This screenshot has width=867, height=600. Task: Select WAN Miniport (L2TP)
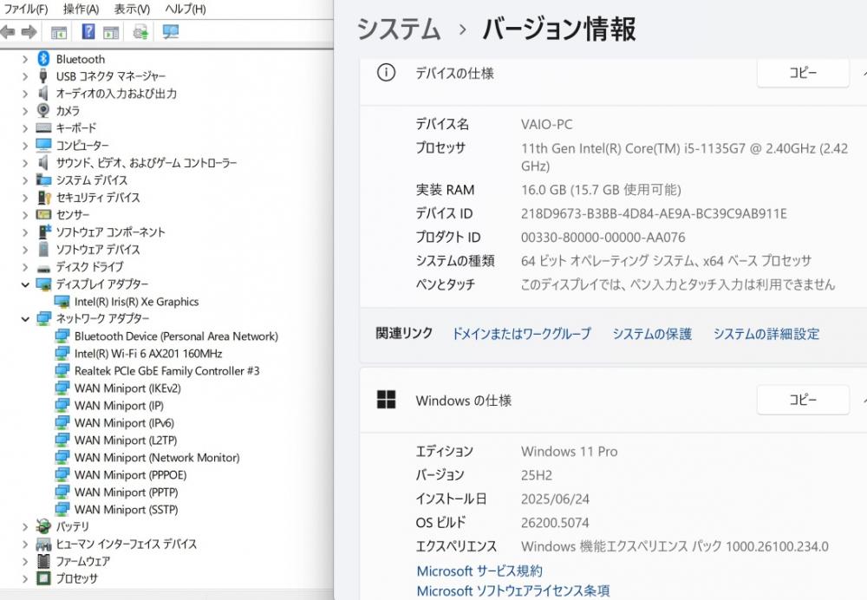(x=126, y=440)
